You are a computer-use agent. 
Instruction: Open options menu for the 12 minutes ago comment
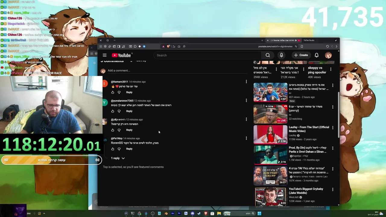point(246,120)
